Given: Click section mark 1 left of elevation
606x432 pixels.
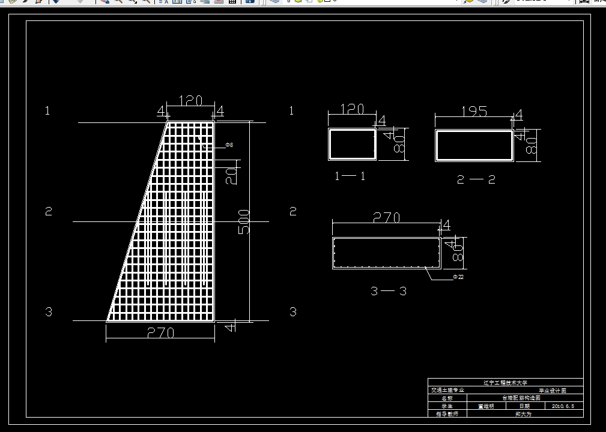Looking at the screenshot, I should pyautogui.click(x=47, y=111).
